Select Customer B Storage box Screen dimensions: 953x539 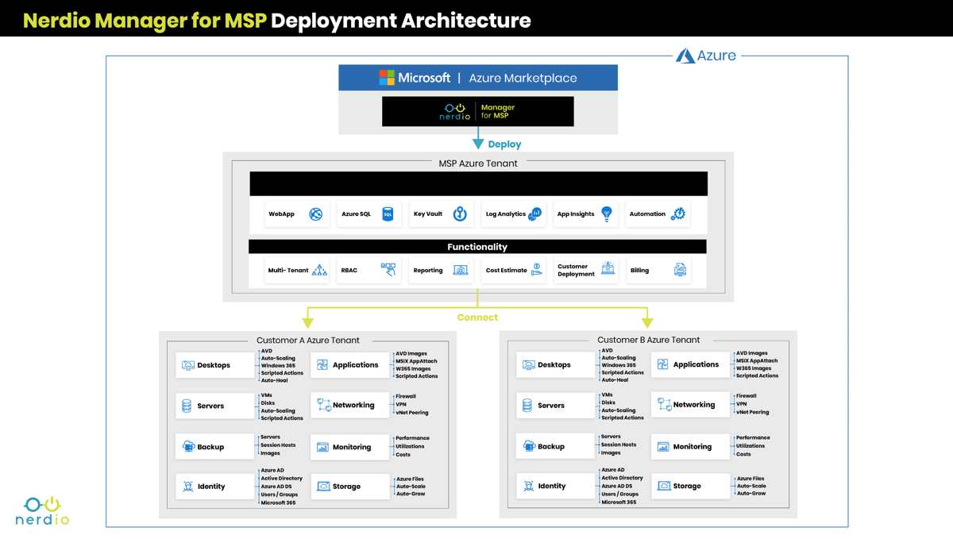(x=691, y=486)
